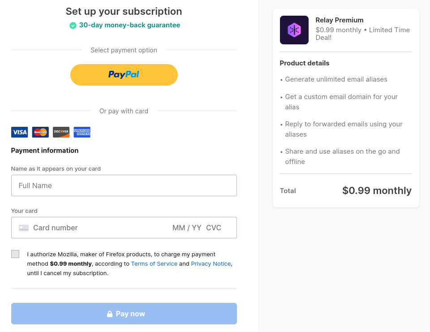This screenshot has width=430, height=332.
Task: Click the Relay Premium product logo
Action: pos(294,30)
